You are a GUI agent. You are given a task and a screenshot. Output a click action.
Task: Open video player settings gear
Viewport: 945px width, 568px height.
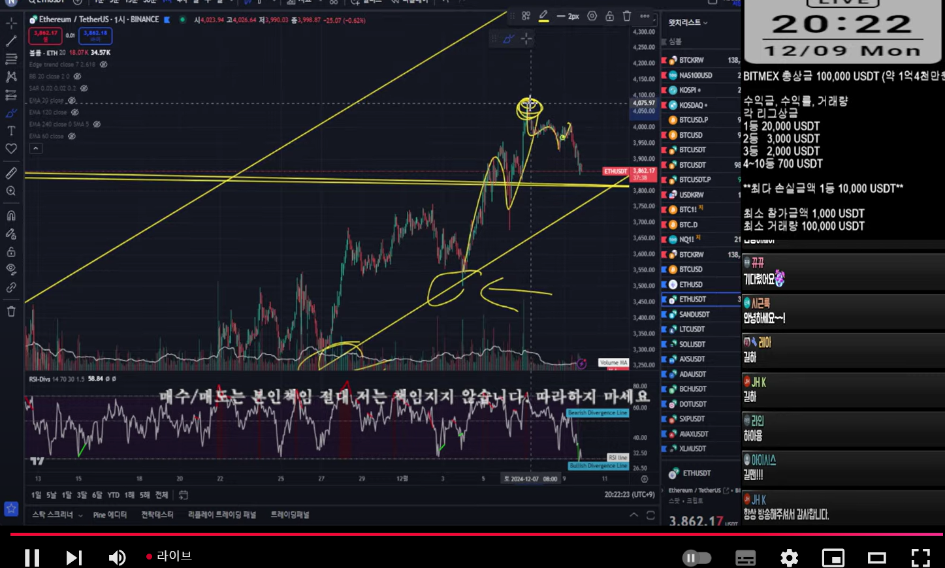coord(789,558)
